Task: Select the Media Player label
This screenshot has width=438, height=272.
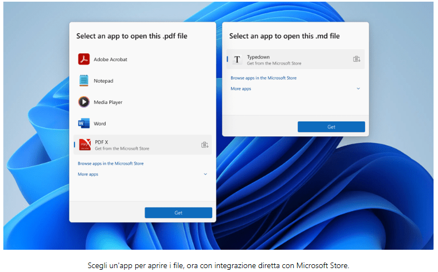Action: (x=108, y=102)
